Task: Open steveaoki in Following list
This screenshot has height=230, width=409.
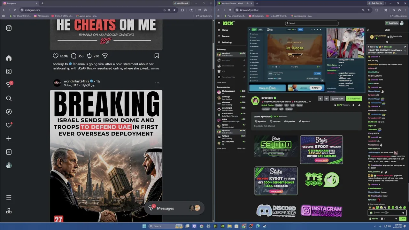Action: coord(231,60)
